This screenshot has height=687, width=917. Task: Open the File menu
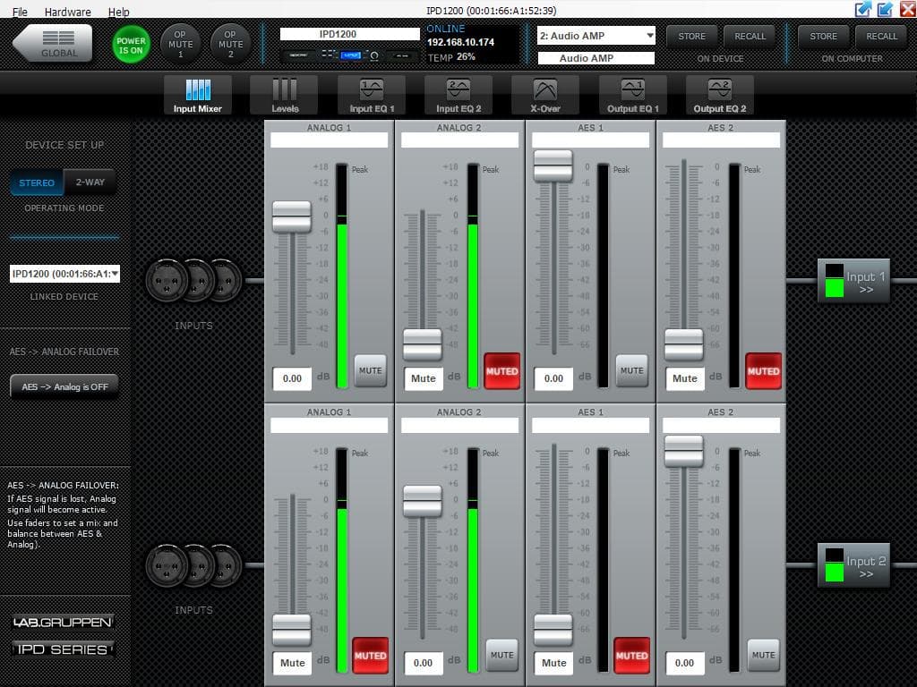(x=20, y=12)
